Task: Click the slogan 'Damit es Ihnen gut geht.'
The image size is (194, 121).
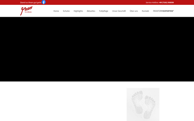Action: [x=31, y=3]
